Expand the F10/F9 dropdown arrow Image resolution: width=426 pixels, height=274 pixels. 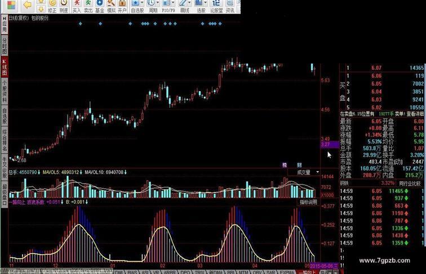(173, 3)
